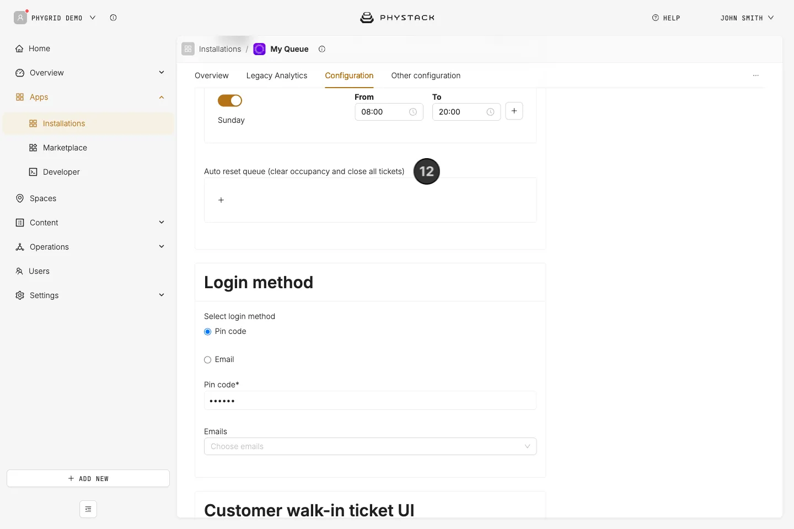794x529 pixels.
Task: Click the From time field showing 08:00
Action: click(x=389, y=112)
